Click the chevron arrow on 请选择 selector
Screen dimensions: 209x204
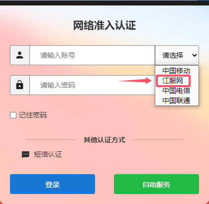point(195,55)
